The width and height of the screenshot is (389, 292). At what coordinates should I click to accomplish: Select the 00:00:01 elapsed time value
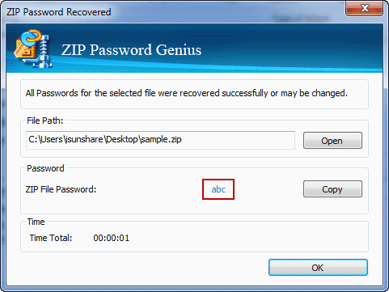[112, 238]
